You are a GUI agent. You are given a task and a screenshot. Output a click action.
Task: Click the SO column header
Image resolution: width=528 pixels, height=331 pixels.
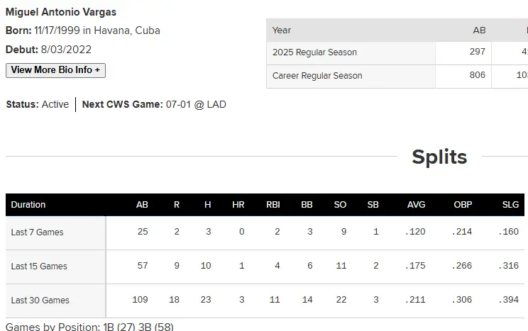coord(340,205)
